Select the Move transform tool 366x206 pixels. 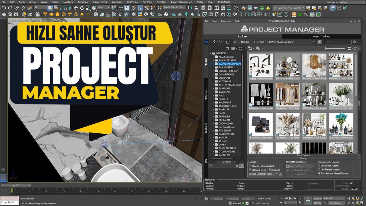[x=76, y=8]
